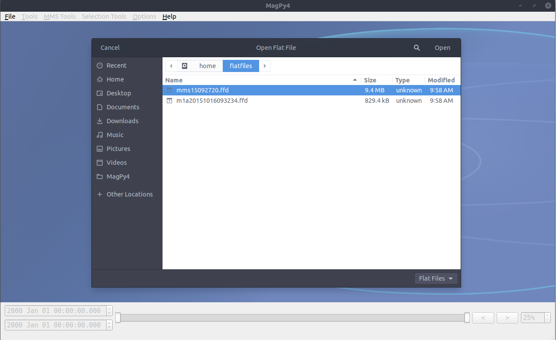556x340 pixels.
Task: Click the 9.4 MB size cell
Action: [x=374, y=90]
